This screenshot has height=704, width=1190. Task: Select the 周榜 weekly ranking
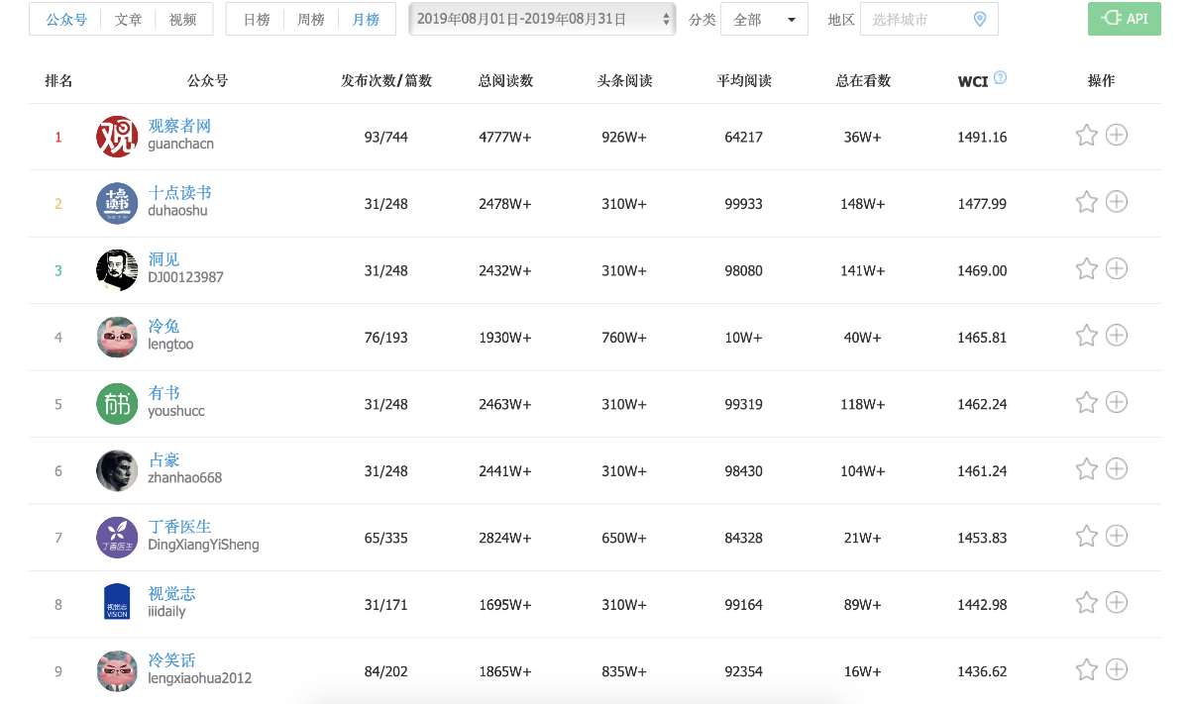click(311, 19)
